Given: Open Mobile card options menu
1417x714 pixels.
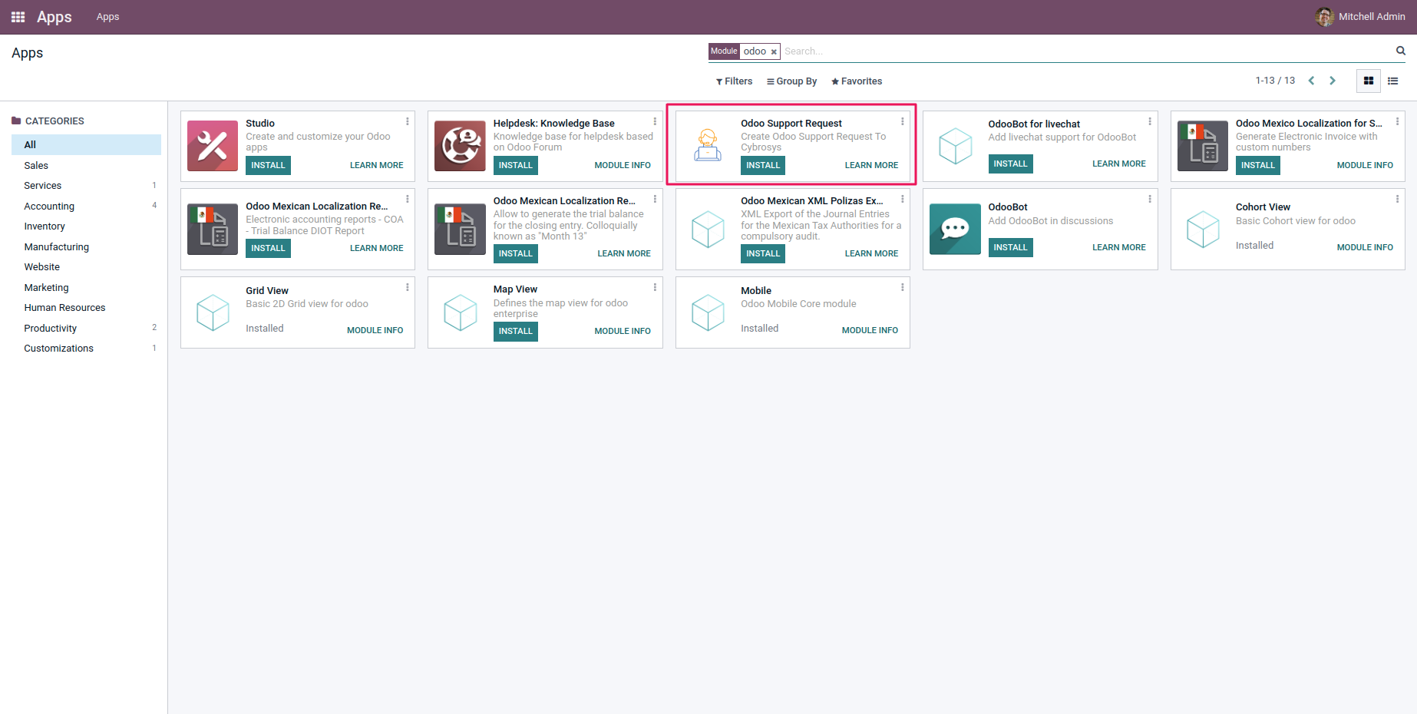Looking at the screenshot, I should [x=902, y=287].
